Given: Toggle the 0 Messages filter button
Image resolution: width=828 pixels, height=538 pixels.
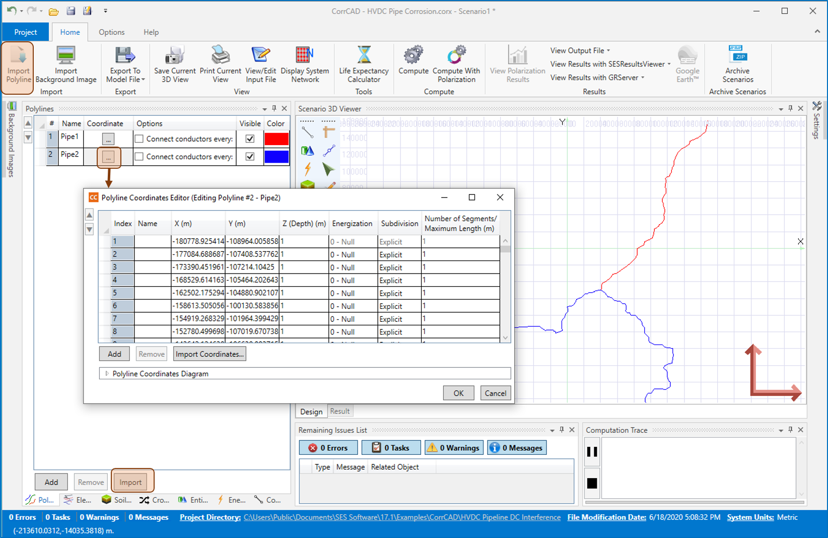Looking at the screenshot, I should click(517, 448).
